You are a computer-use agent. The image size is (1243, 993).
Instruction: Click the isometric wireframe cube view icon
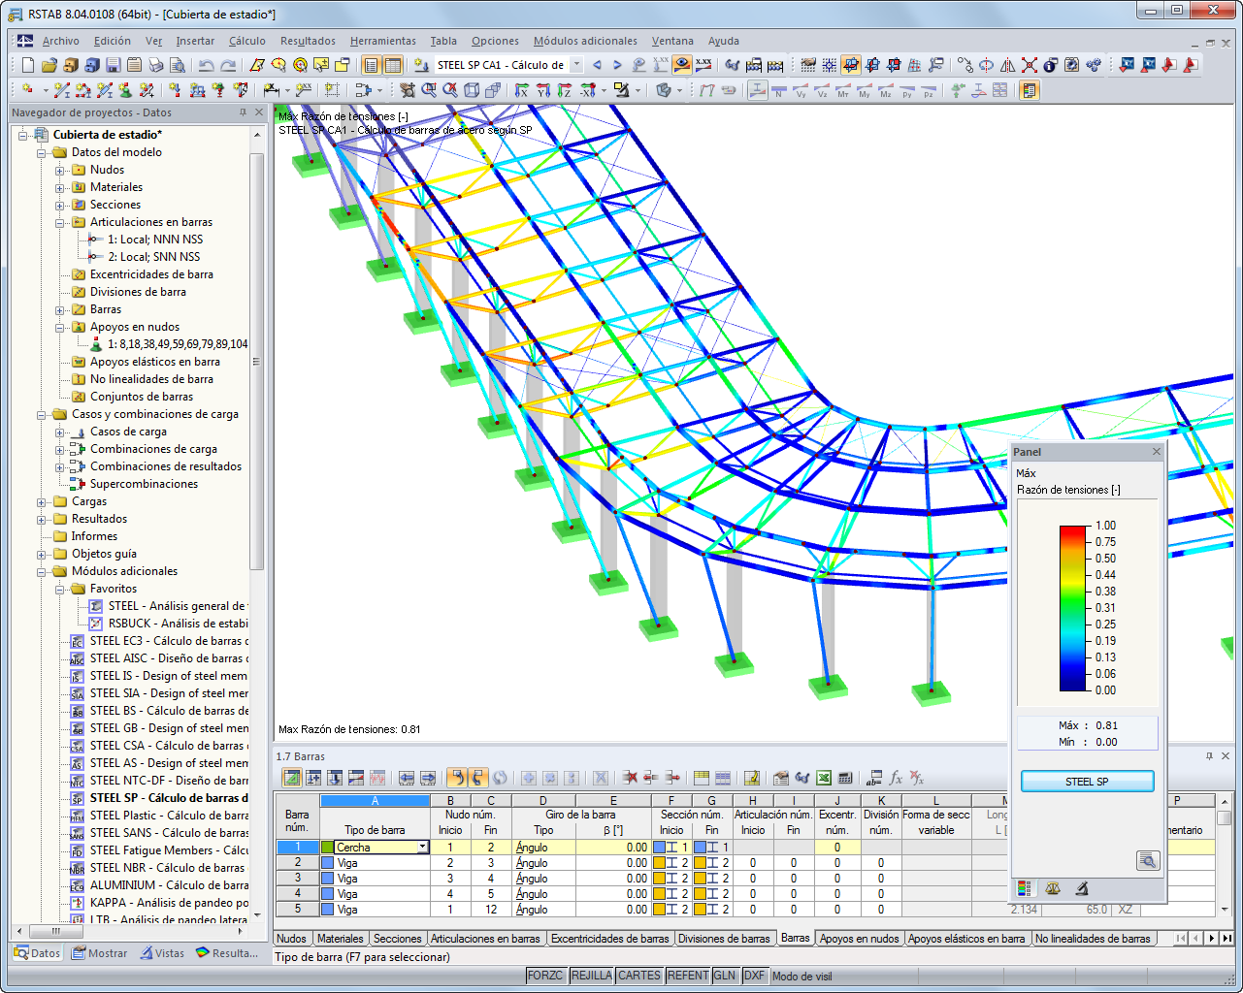click(472, 90)
